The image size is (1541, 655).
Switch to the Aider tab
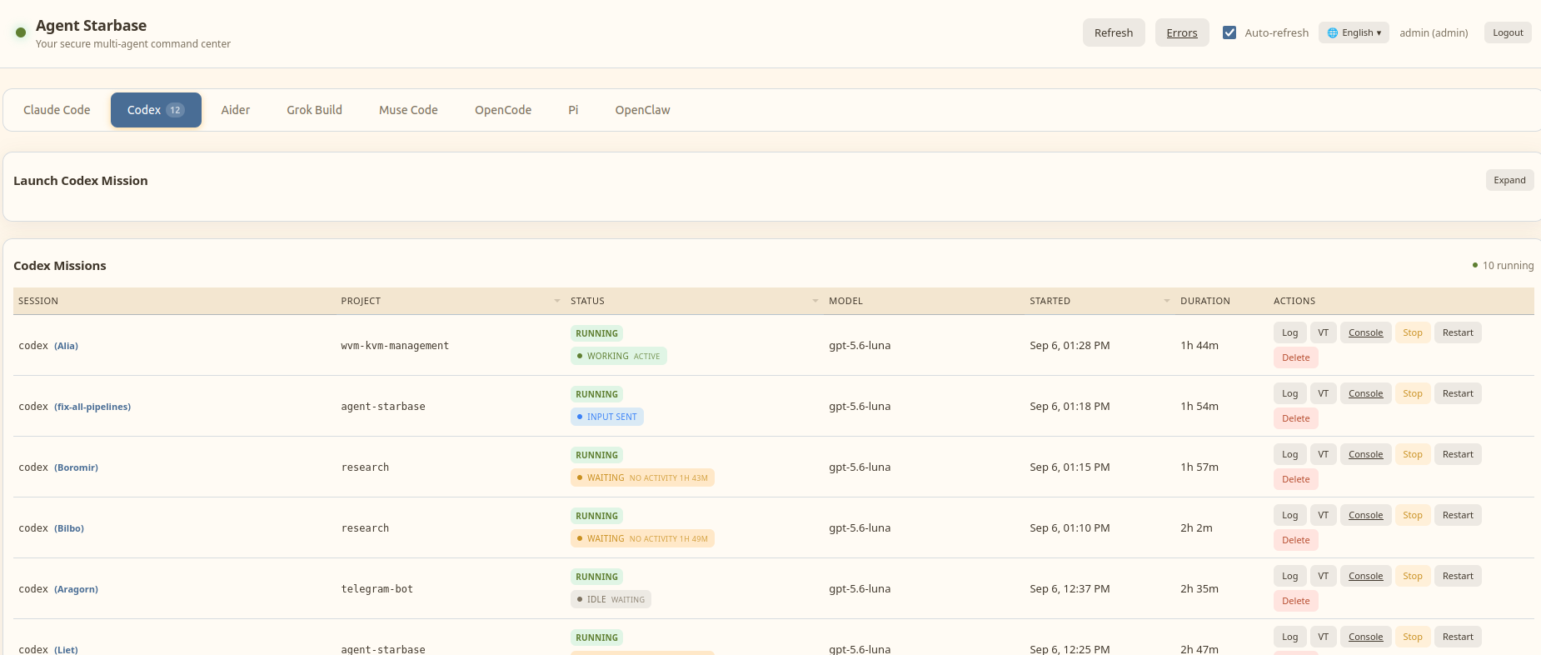pos(236,110)
